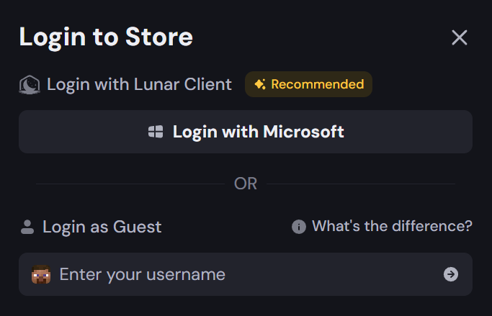This screenshot has width=492, height=316.
Task: Click the Login to Store heading
Action: [x=106, y=37]
